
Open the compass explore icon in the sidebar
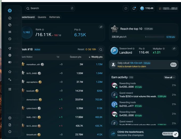coord(10,18)
